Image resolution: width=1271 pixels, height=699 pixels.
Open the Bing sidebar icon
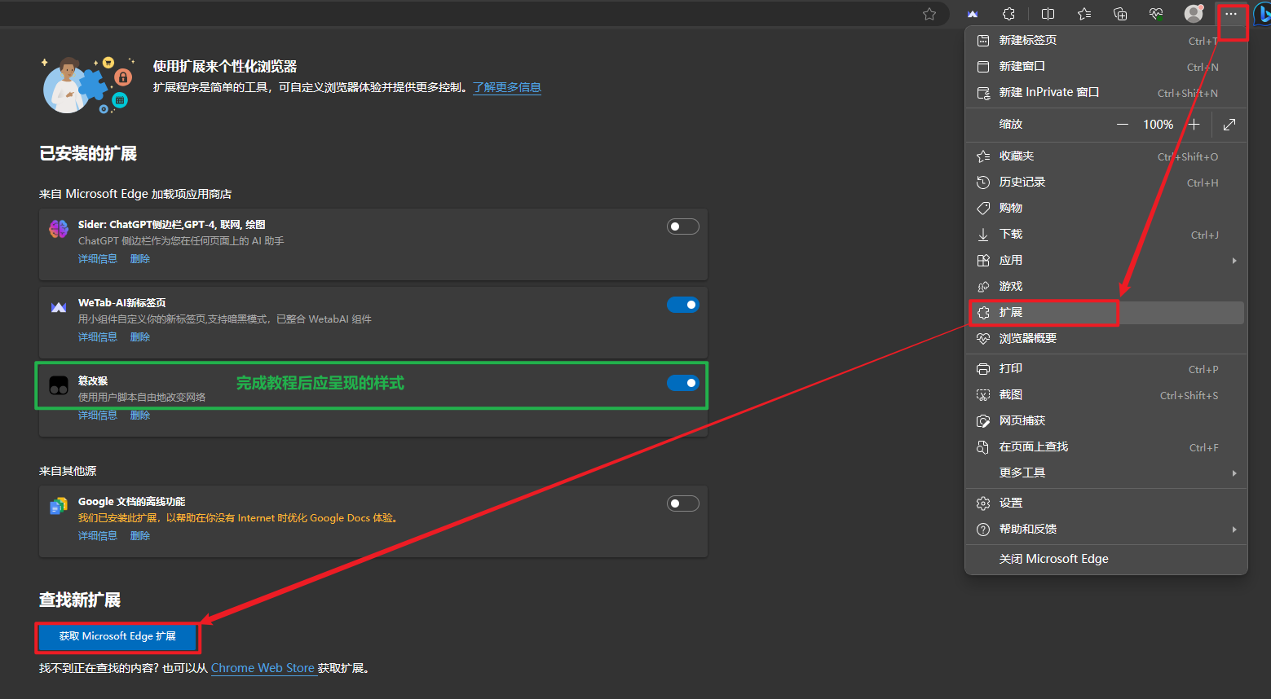point(1262,14)
